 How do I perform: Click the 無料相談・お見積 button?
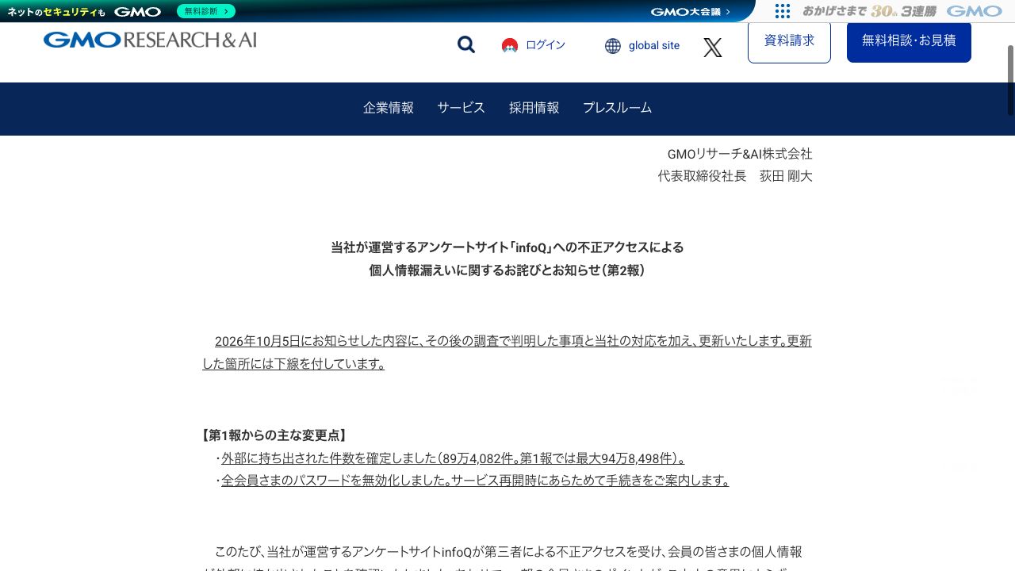click(x=909, y=41)
